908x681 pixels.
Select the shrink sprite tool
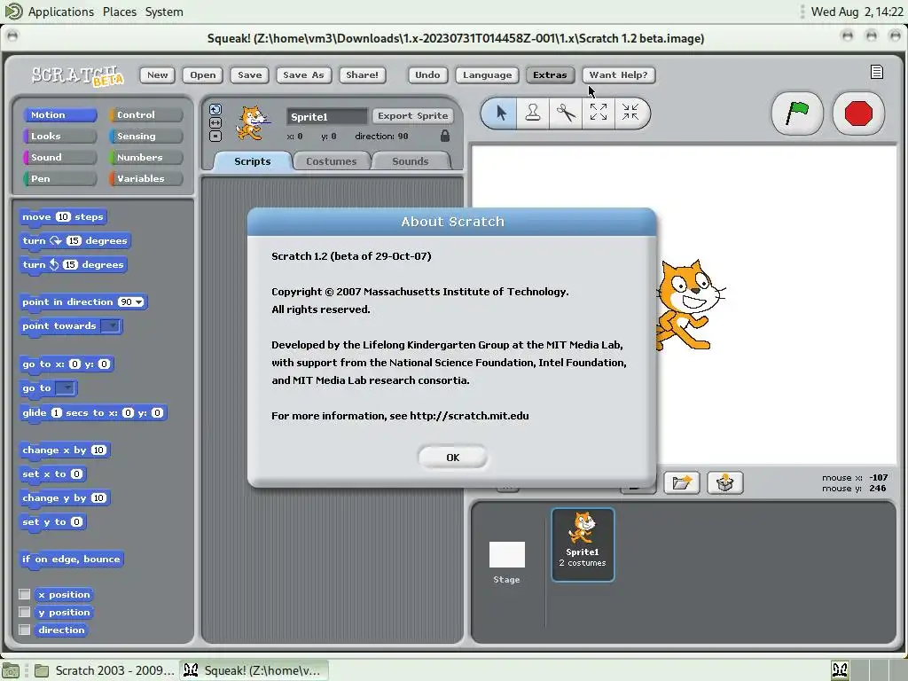[630, 113]
